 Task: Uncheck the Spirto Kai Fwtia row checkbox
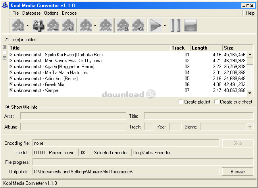click(x=11, y=54)
